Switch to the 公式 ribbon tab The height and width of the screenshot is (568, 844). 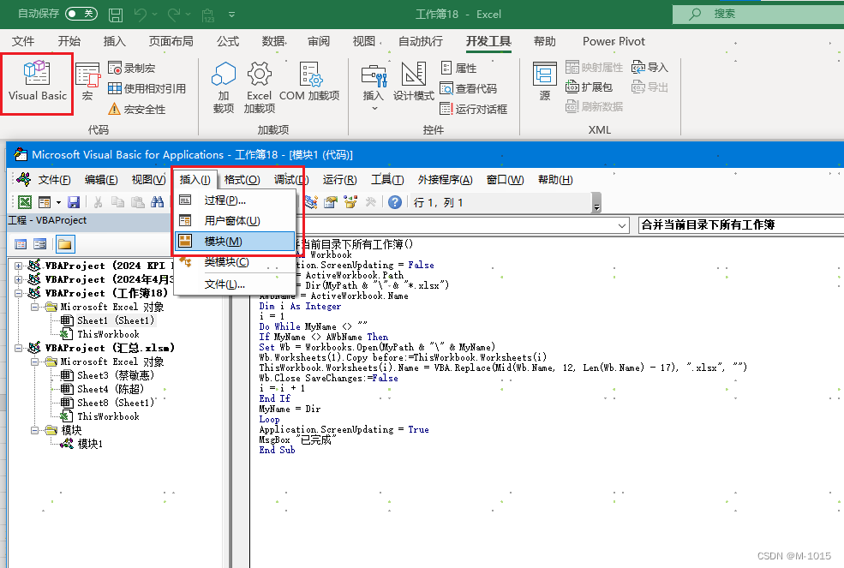pos(228,41)
